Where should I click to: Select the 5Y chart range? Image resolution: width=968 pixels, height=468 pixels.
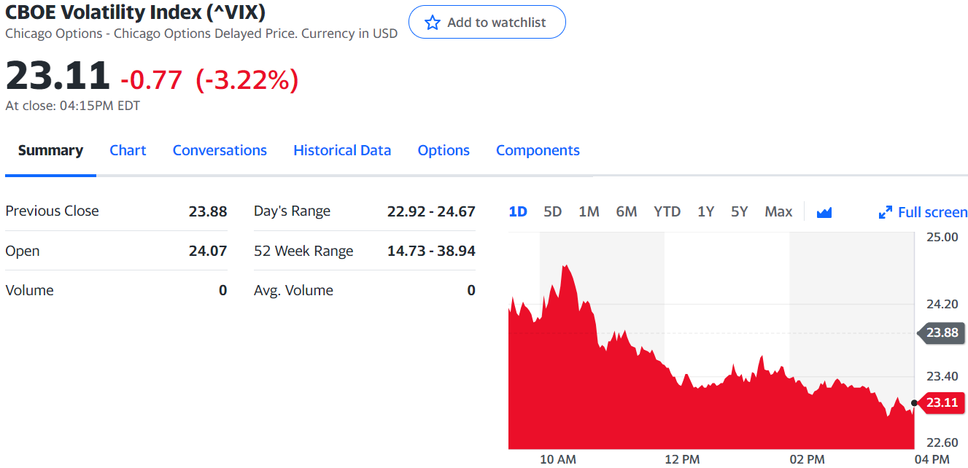pyautogui.click(x=740, y=212)
